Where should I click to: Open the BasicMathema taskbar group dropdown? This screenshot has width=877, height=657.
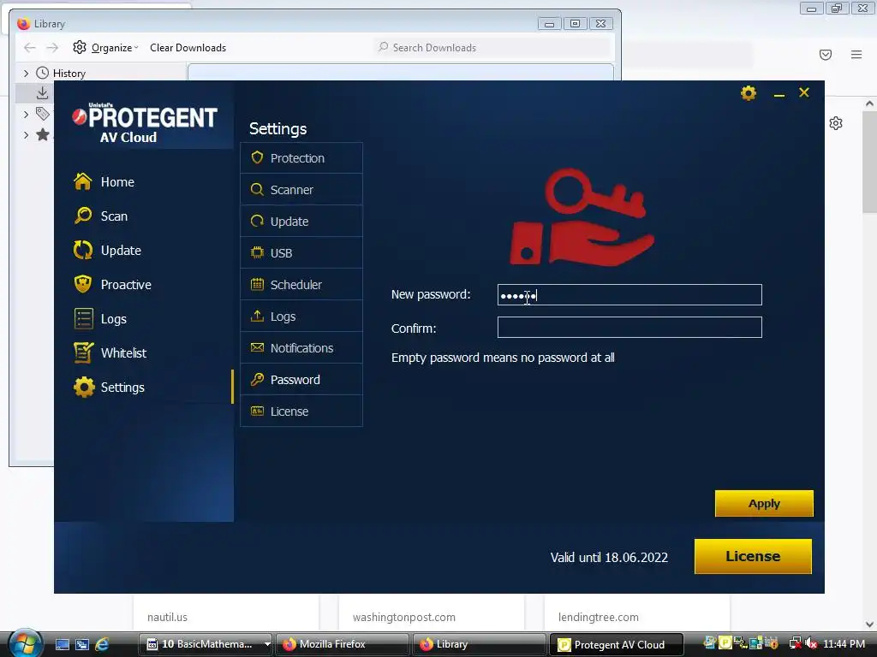pos(267,644)
